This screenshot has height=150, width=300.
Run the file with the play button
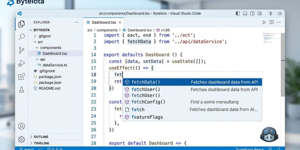pyautogui.click(x=264, y=22)
